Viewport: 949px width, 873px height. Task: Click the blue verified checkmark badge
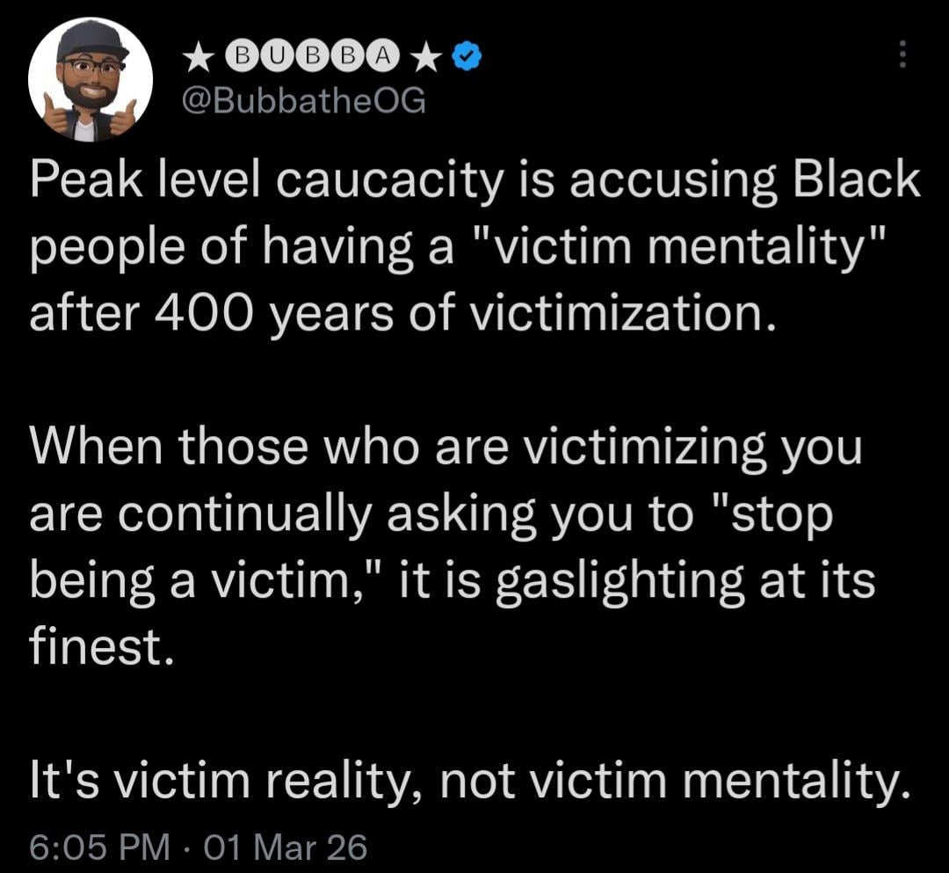pyautogui.click(x=467, y=57)
